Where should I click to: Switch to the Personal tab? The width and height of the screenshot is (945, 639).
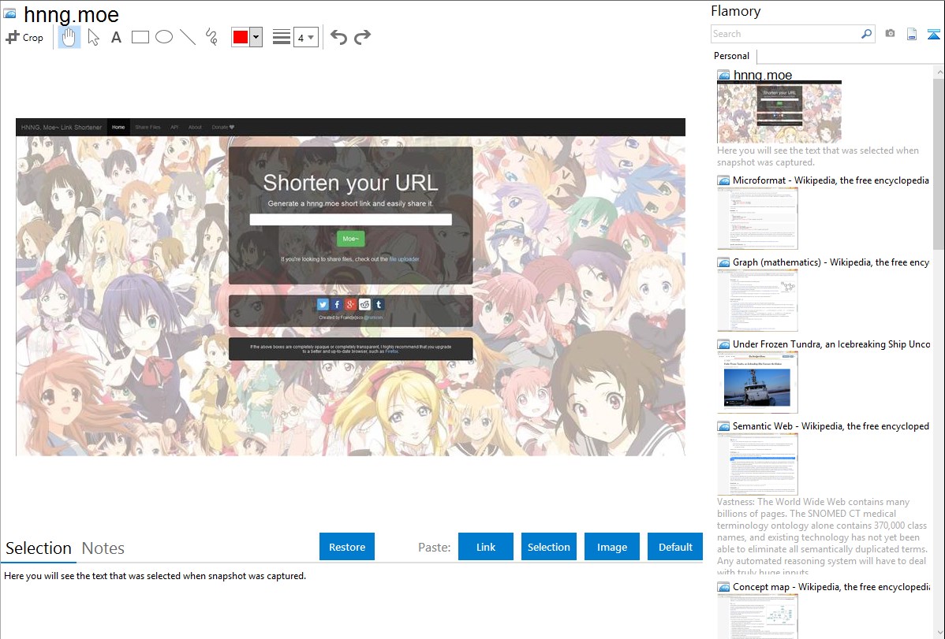click(x=732, y=56)
